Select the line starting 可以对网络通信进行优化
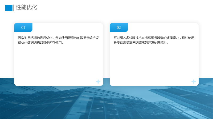The width and height of the screenshot is (213, 119). 58,38
